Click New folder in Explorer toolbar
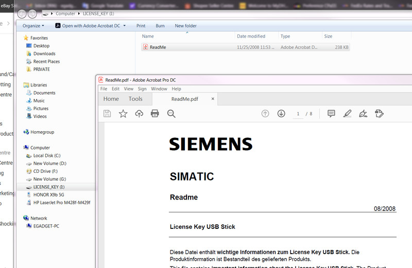The image size is (412, 268). tap(186, 26)
